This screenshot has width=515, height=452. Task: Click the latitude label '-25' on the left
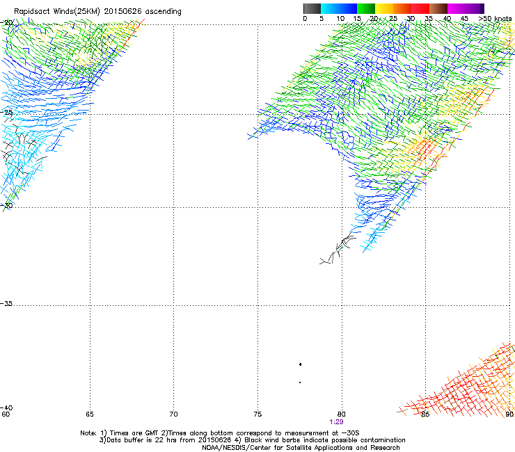pyautogui.click(x=7, y=113)
